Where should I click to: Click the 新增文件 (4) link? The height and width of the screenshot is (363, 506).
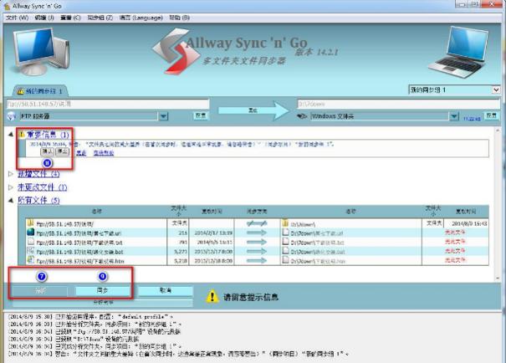coord(38,174)
